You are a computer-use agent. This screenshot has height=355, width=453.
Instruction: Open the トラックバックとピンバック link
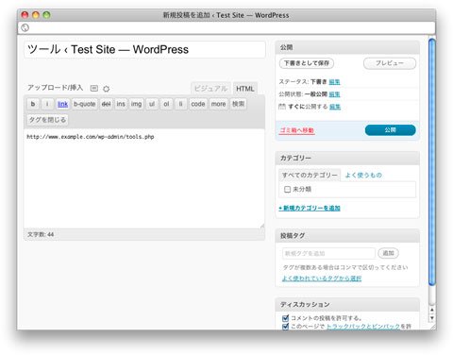point(363,327)
